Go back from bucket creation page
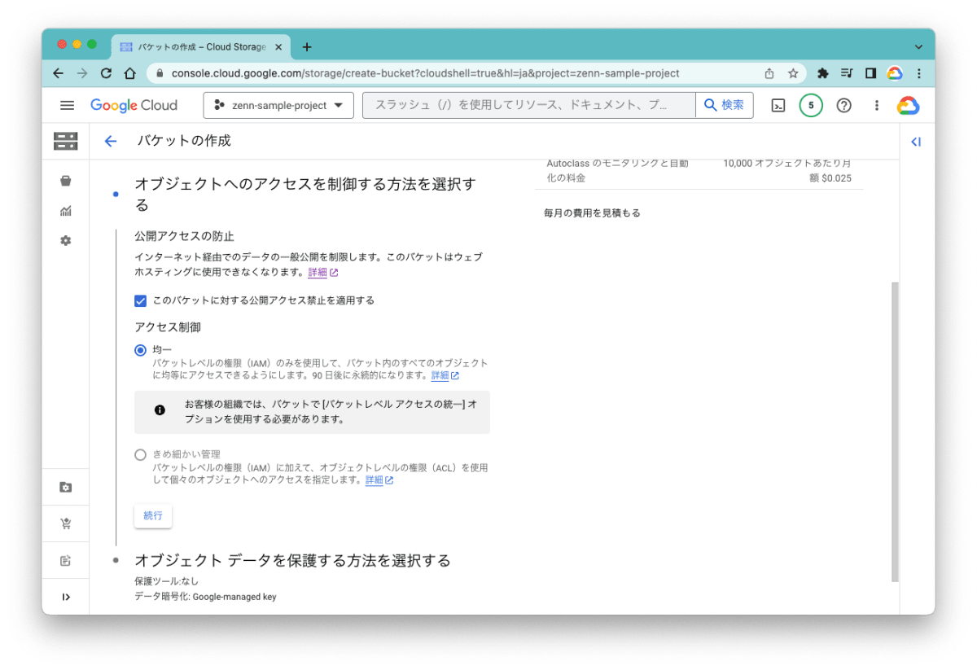 (111, 141)
